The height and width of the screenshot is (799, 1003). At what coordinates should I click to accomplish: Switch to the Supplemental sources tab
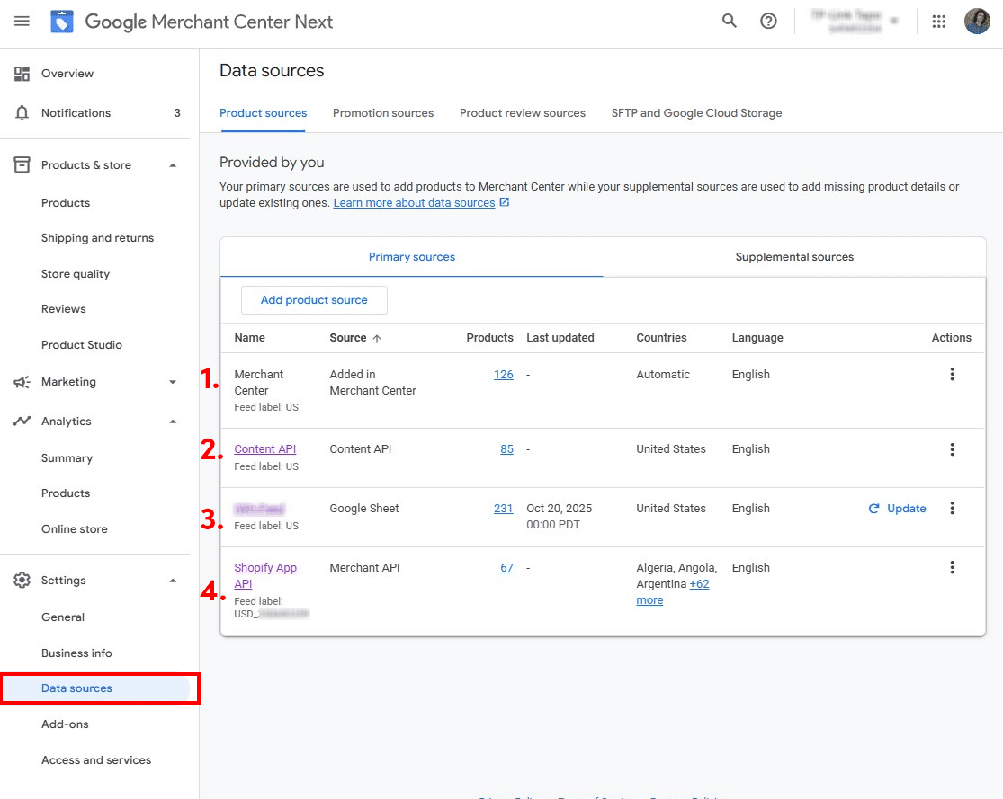coord(793,256)
